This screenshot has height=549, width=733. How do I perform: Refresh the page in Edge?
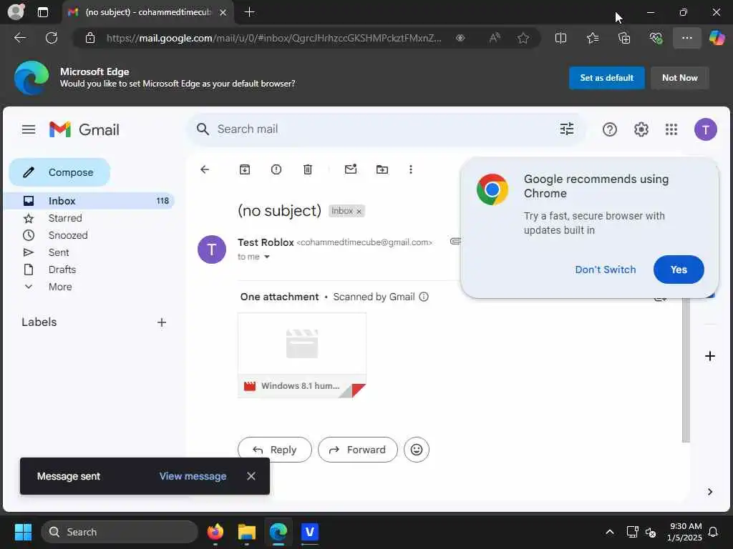point(52,38)
